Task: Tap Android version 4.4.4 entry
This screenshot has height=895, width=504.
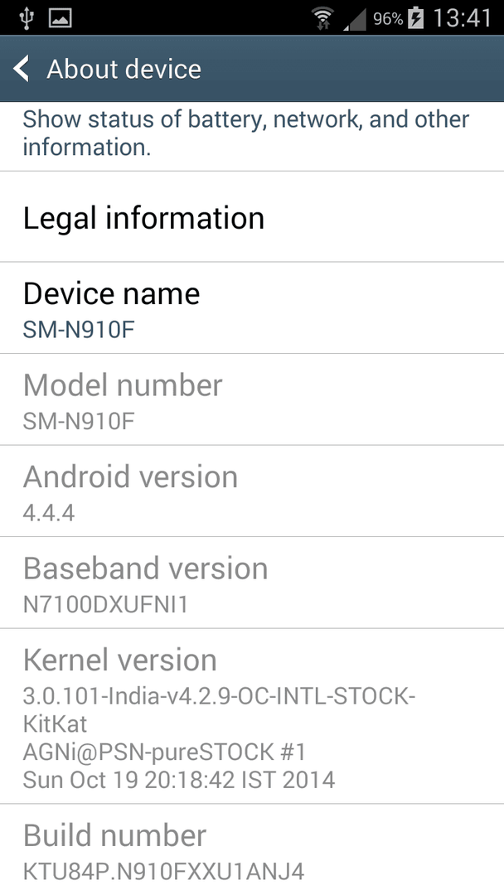Action: pos(252,491)
